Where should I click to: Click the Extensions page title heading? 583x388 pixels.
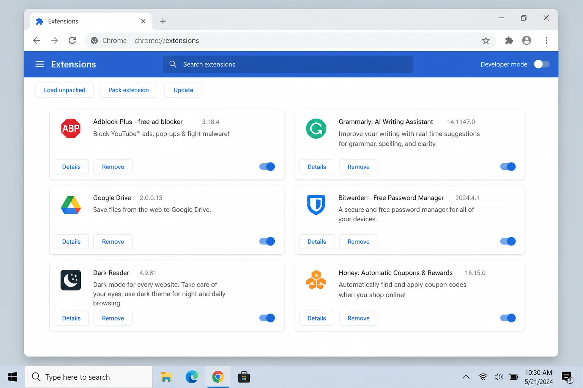74,64
